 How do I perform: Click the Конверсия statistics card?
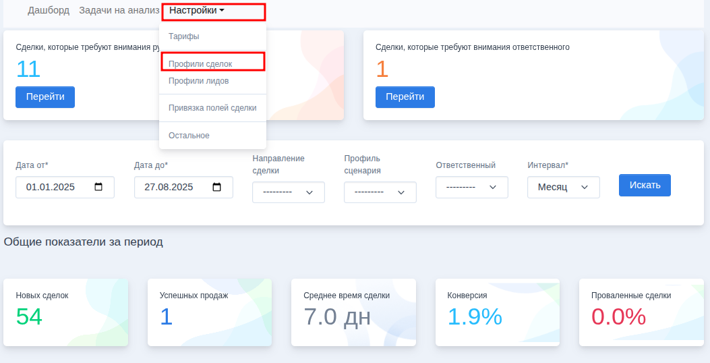pyautogui.click(x=497, y=312)
